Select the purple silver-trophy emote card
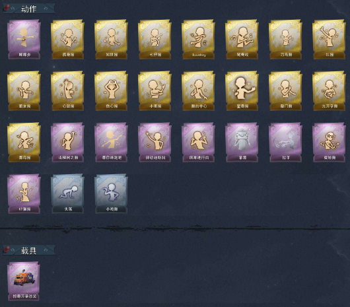The image size is (350, 307). click(x=242, y=143)
